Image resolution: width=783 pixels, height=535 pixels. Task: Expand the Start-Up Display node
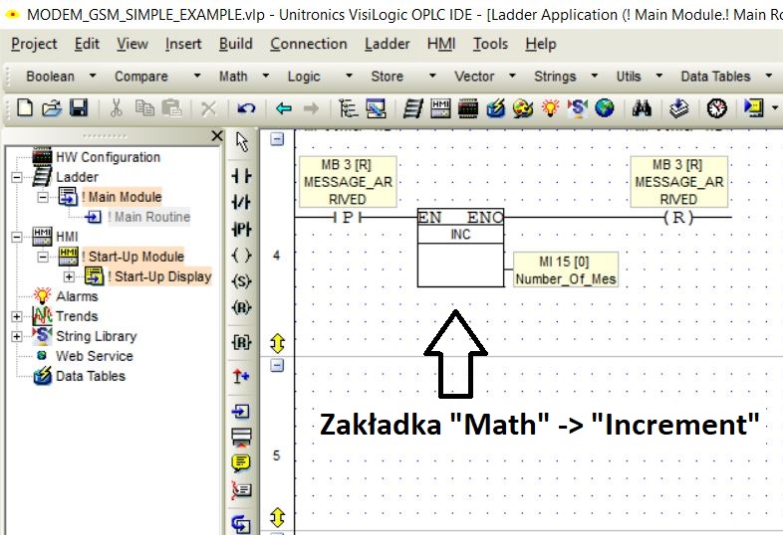point(69,276)
